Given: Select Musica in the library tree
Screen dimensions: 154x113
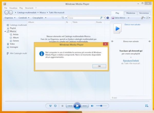Looking at the screenshot, I should 13,31.
